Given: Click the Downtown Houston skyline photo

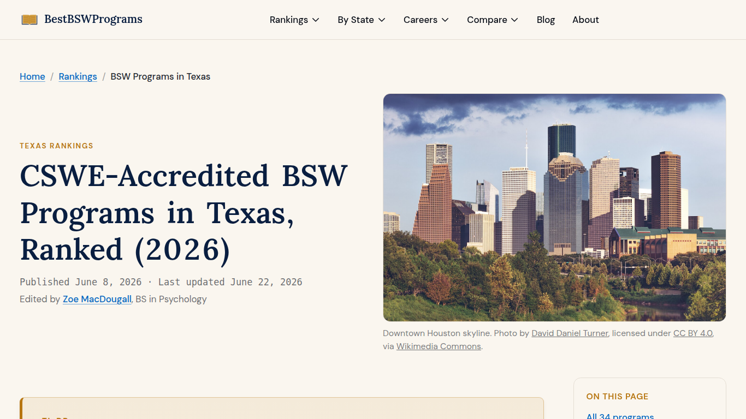Looking at the screenshot, I should point(554,207).
